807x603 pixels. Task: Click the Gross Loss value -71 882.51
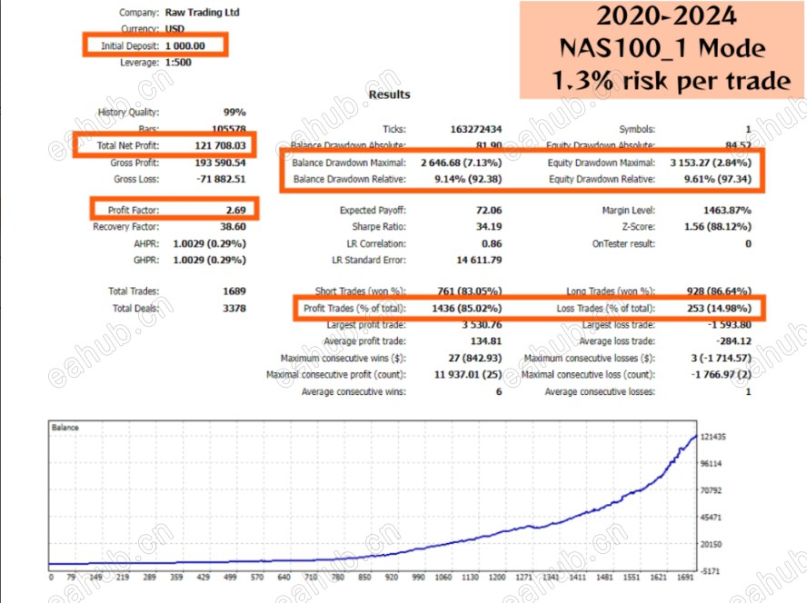222,179
